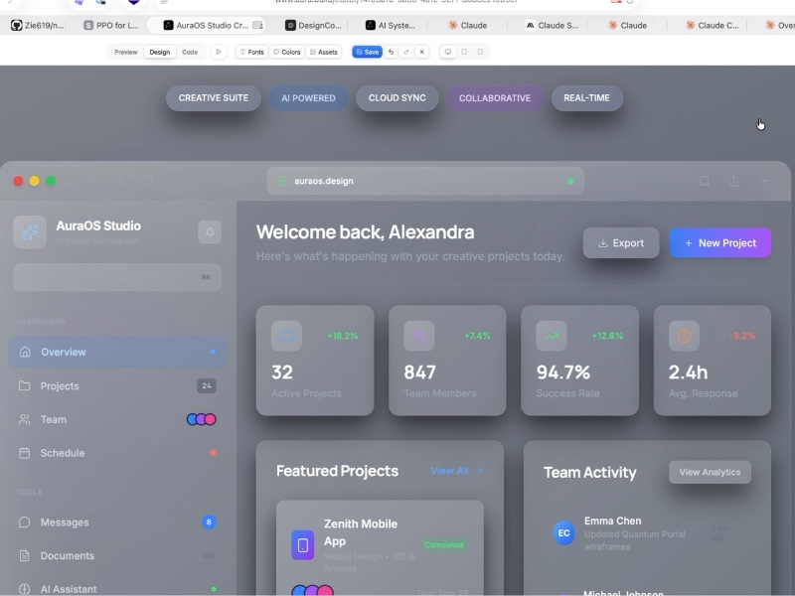Click the notification bell icon in sidebar

point(210,231)
